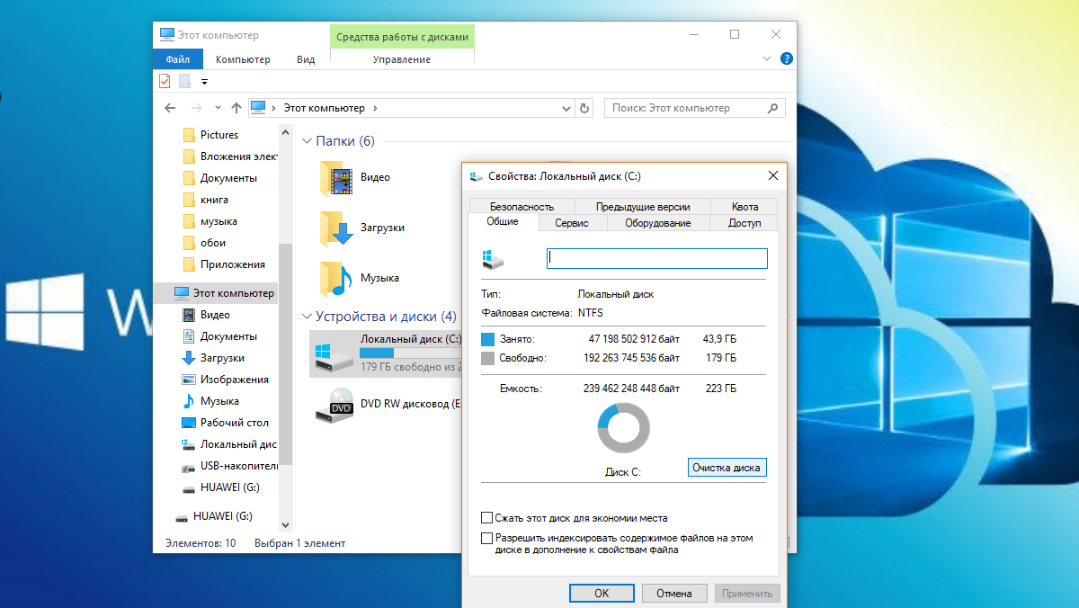This screenshot has height=608, width=1079.
Task: Click the Очистка диска button
Action: (727, 468)
